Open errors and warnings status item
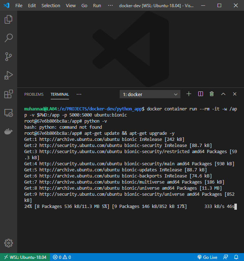 pos(62,257)
